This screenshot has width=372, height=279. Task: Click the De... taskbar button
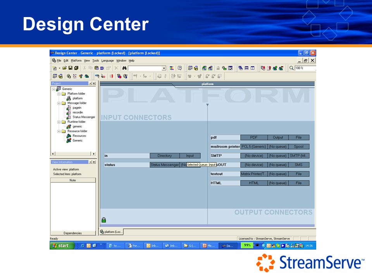pyautogui.click(x=228, y=246)
